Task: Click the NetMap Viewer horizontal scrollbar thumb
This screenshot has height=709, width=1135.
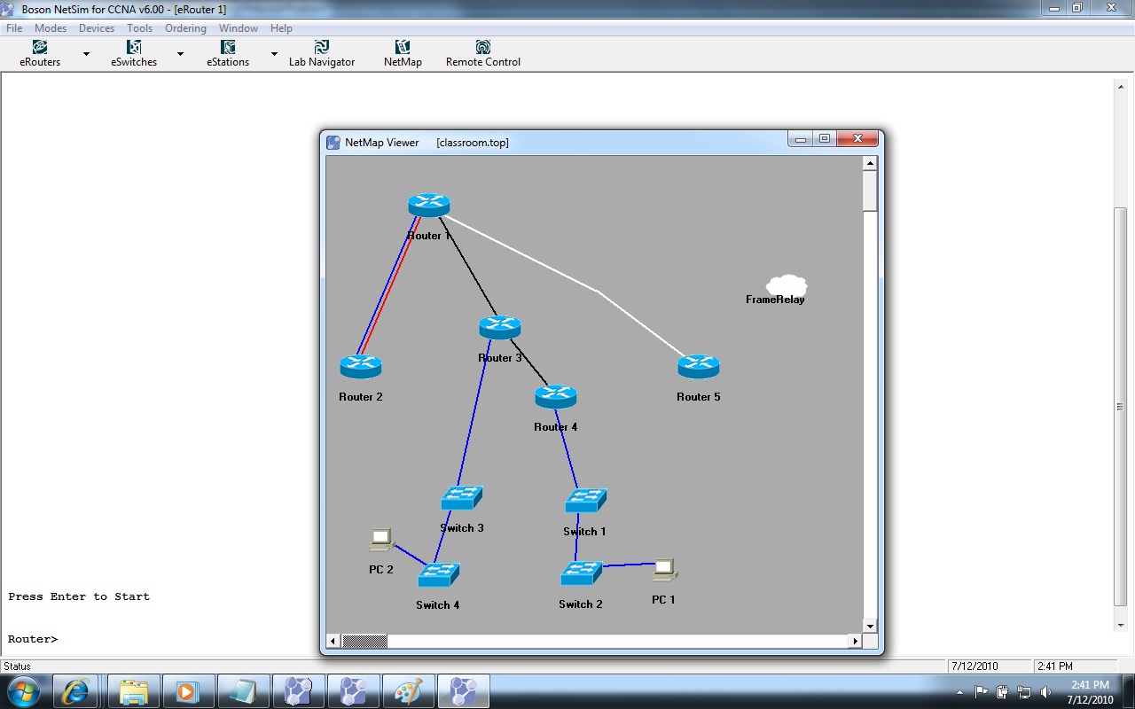Action: [364, 641]
